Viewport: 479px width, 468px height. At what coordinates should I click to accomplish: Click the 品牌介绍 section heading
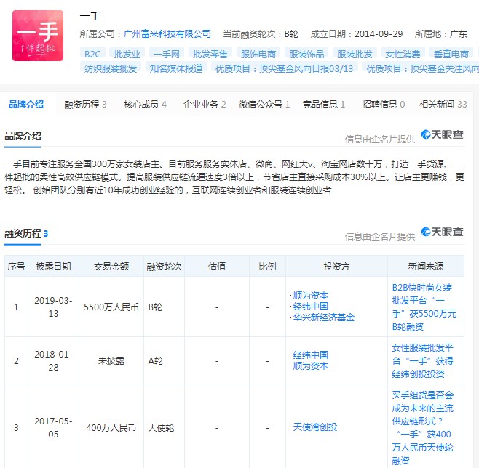tap(23, 136)
